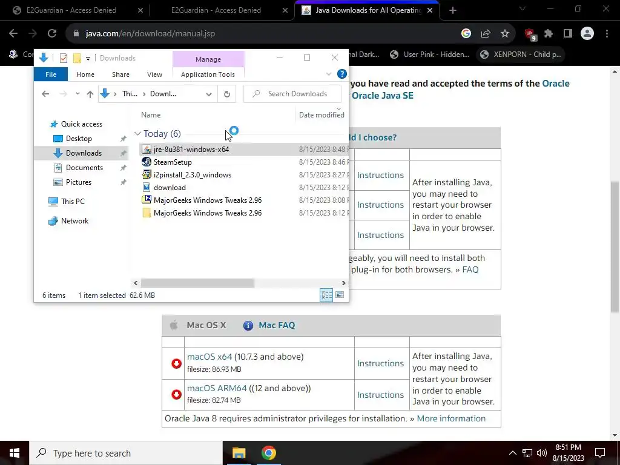
Task: Open Chrome from the taskbar
Action: (x=268, y=453)
